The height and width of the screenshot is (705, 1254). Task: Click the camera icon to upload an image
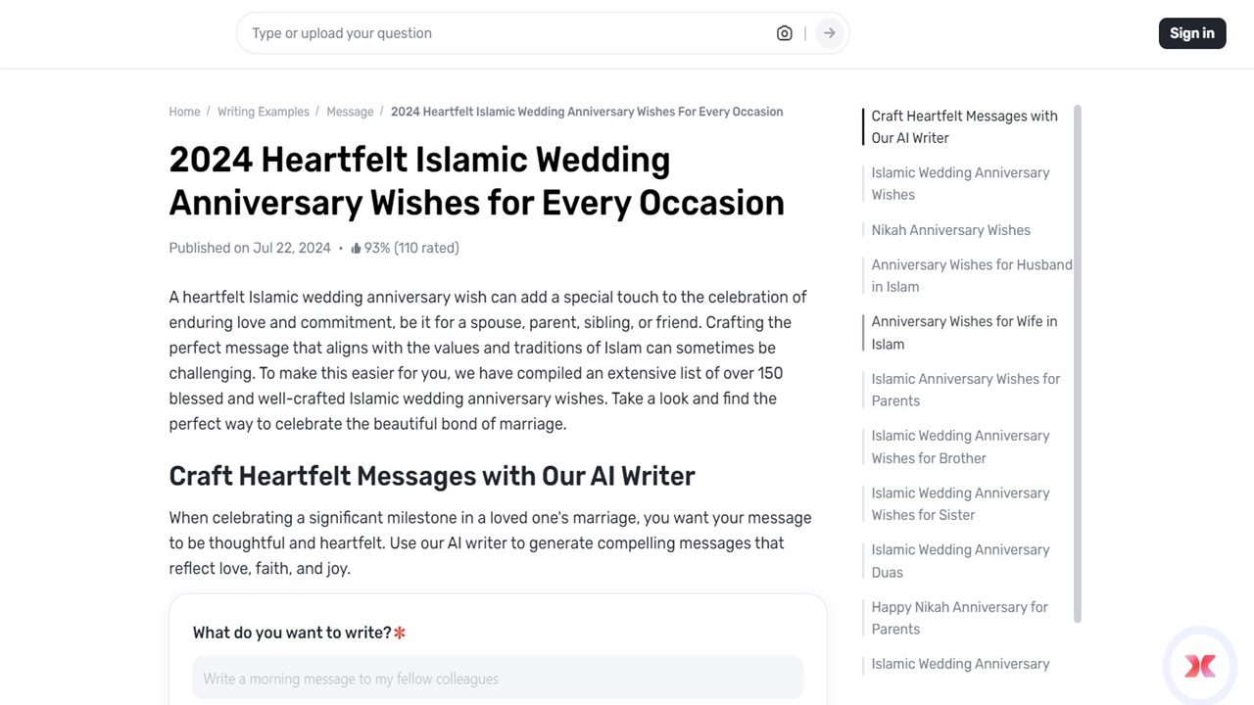(784, 32)
